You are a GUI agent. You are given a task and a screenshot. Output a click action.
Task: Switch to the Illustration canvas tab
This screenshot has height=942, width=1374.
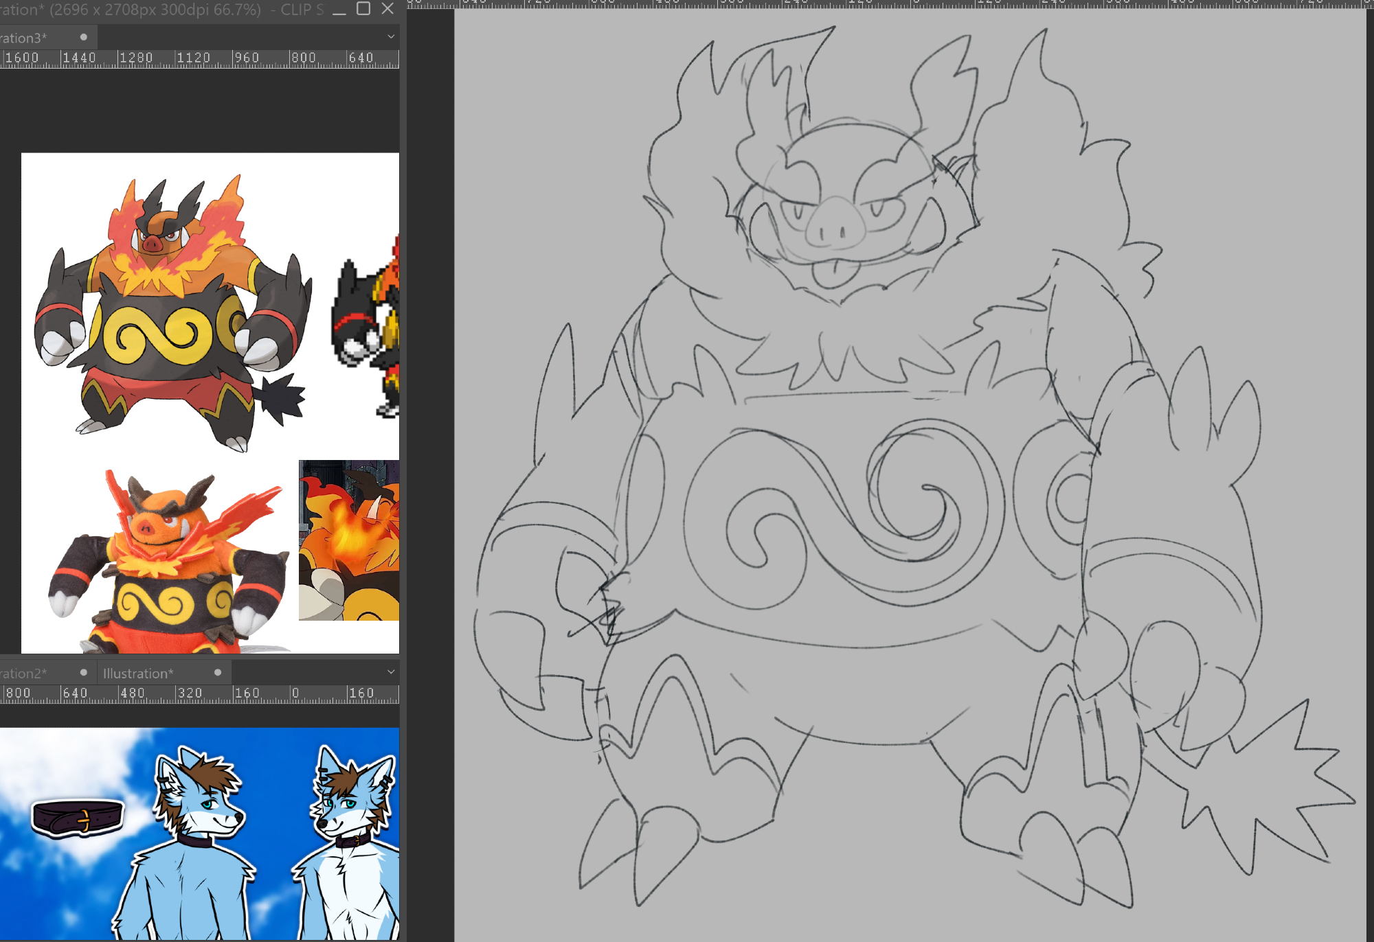pyautogui.click(x=139, y=674)
